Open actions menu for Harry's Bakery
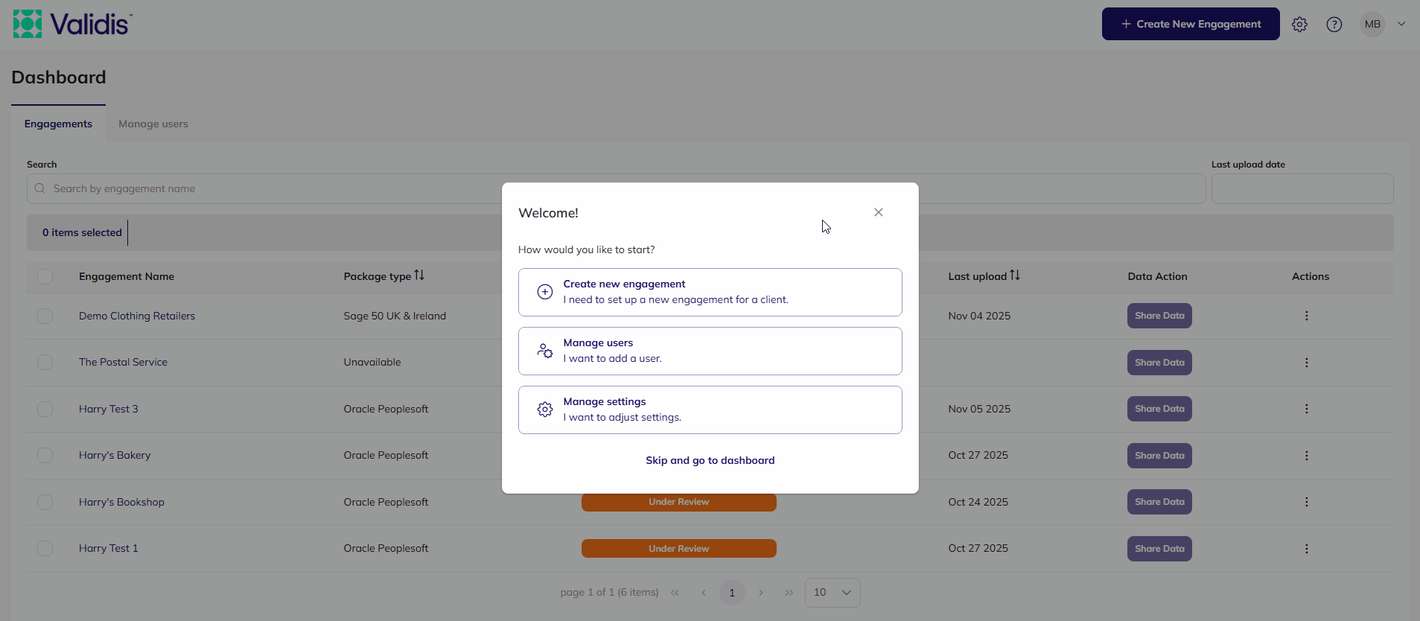Screen dimensions: 1420x621 [x=1306, y=456]
